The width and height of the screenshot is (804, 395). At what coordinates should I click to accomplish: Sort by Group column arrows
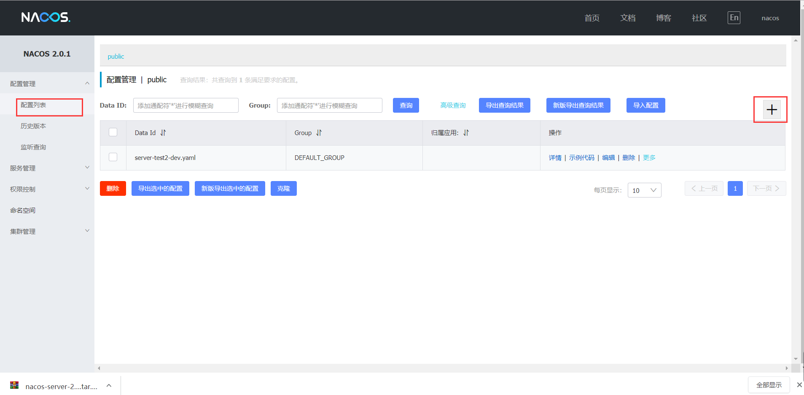(319, 133)
